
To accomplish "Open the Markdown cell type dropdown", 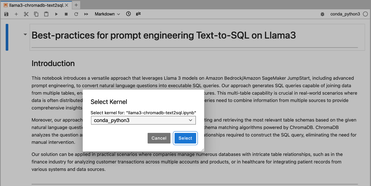I will click(107, 14).
